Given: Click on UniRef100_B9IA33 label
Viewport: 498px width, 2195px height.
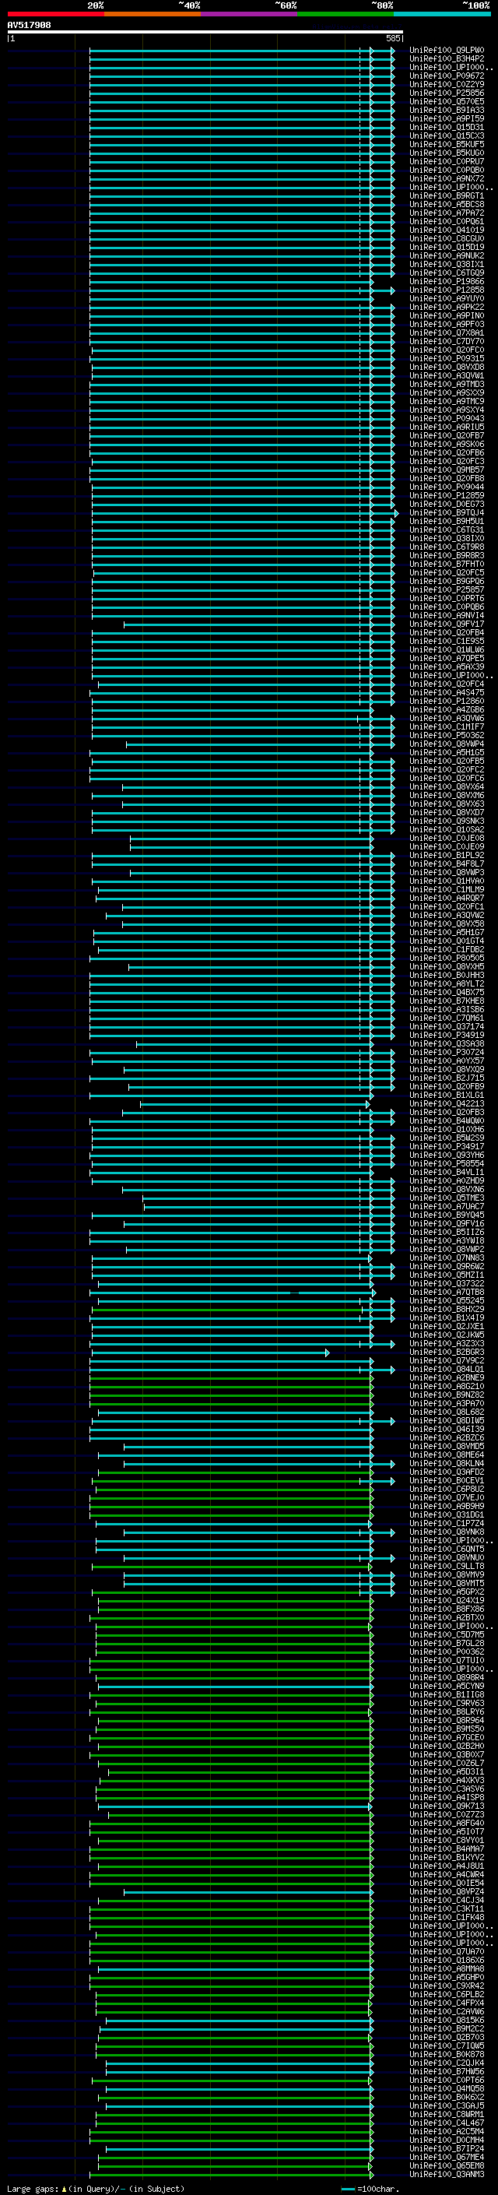Looking at the screenshot, I should point(447,110).
